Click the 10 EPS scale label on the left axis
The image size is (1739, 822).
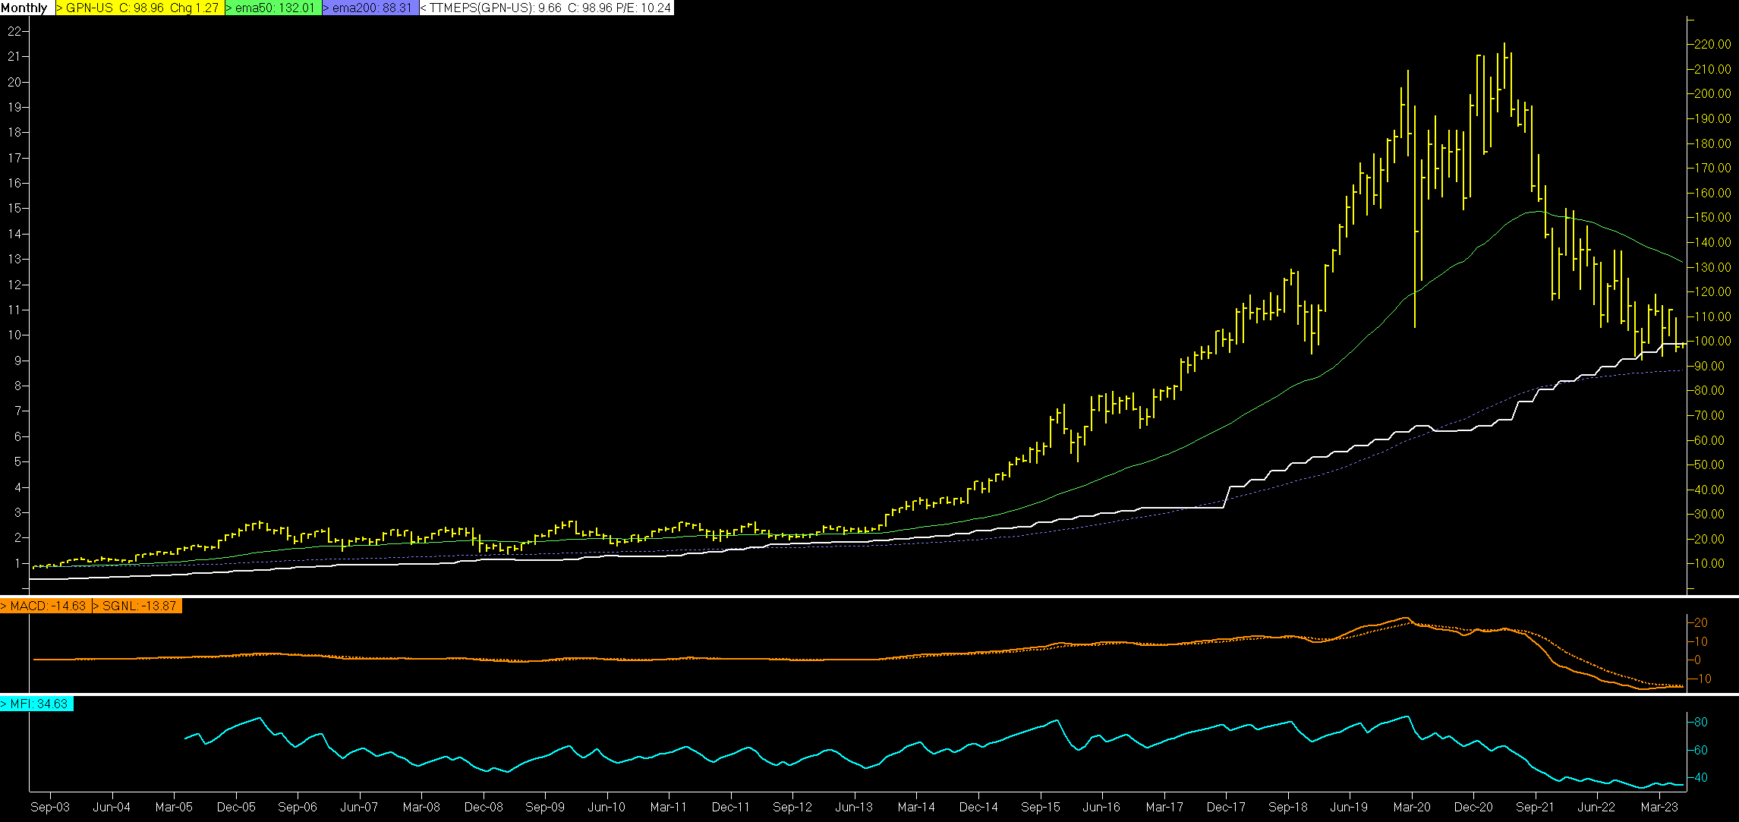[14, 335]
